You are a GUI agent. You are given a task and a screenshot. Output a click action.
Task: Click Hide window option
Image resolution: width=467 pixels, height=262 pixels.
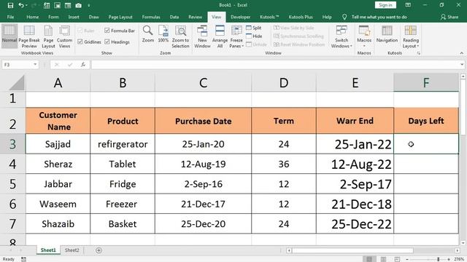[254, 36]
